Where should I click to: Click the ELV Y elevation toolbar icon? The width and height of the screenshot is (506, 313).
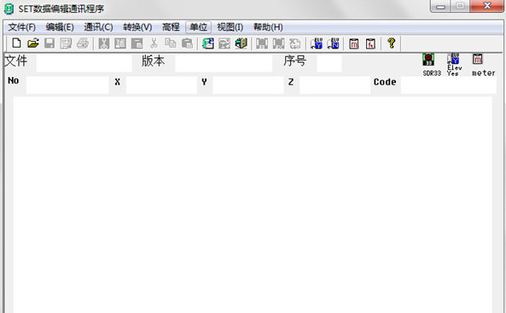click(x=317, y=43)
